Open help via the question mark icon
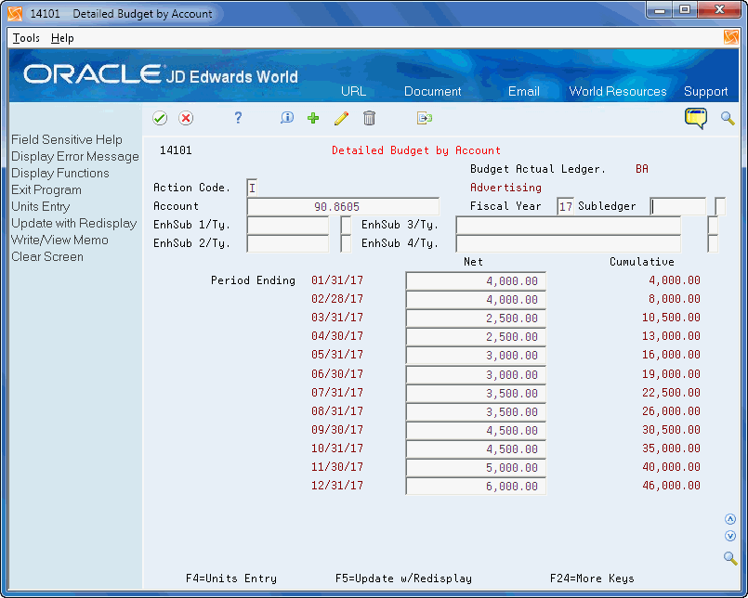748x598 pixels. click(x=238, y=118)
